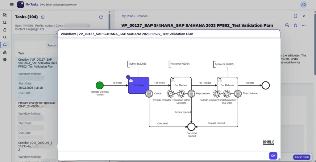
Task: Click the dialog resize handle beside OK
Action: pyautogui.click(x=279, y=159)
